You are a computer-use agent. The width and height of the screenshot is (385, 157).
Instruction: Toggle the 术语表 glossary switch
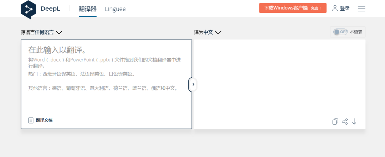tap(340, 32)
